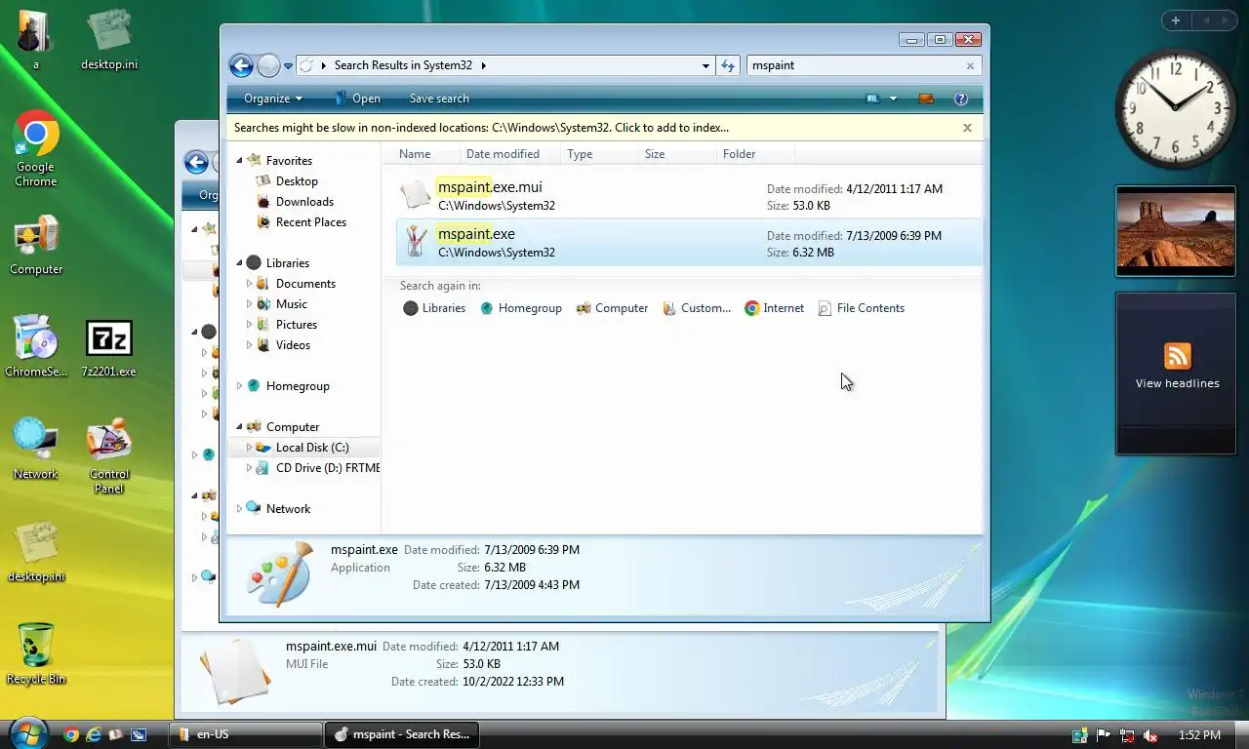This screenshot has width=1249, height=749.
Task: Select the Computer desktop icon
Action: tap(36, 246)
